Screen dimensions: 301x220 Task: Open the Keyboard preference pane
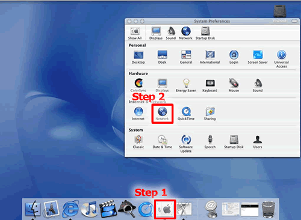209,86
